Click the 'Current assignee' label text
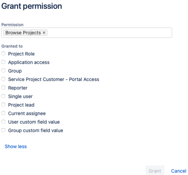Screen dimensions: 188x175 point(27,113)
